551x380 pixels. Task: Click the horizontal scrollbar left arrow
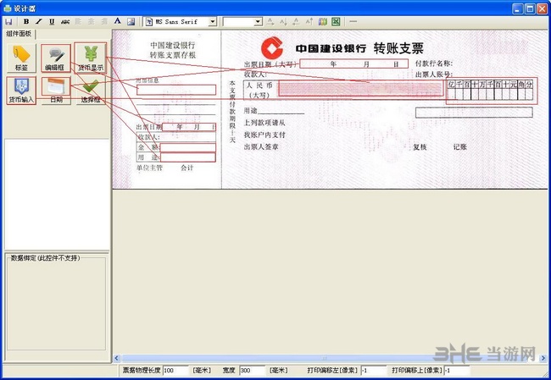point(117,358)
